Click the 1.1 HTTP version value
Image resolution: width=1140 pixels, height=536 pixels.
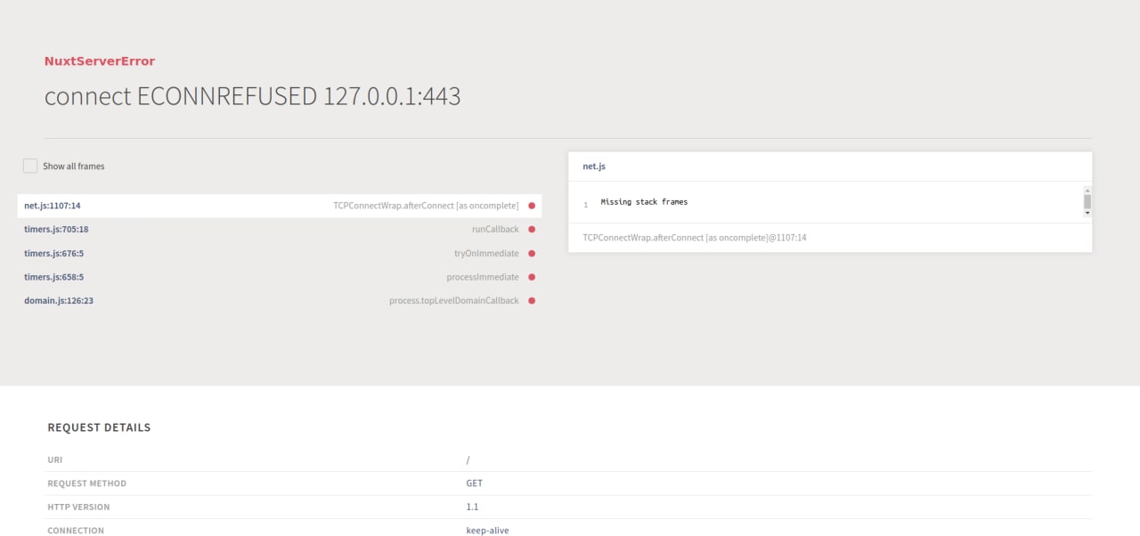472,507
